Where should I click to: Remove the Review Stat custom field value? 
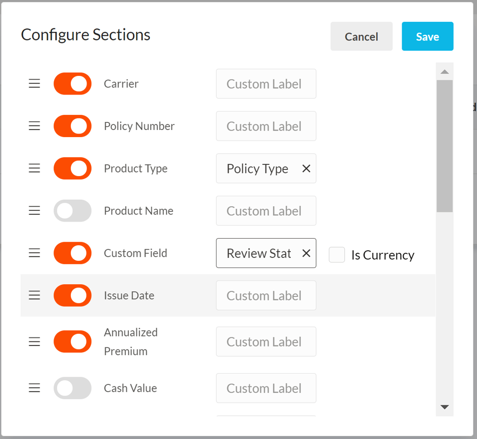306,253
